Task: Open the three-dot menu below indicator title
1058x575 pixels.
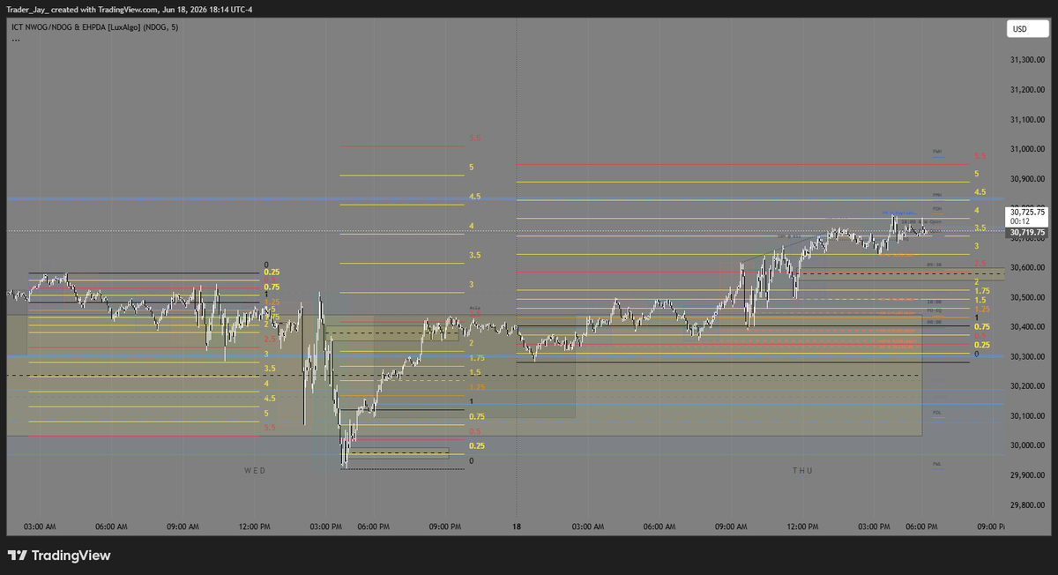Action: [16, 41]
